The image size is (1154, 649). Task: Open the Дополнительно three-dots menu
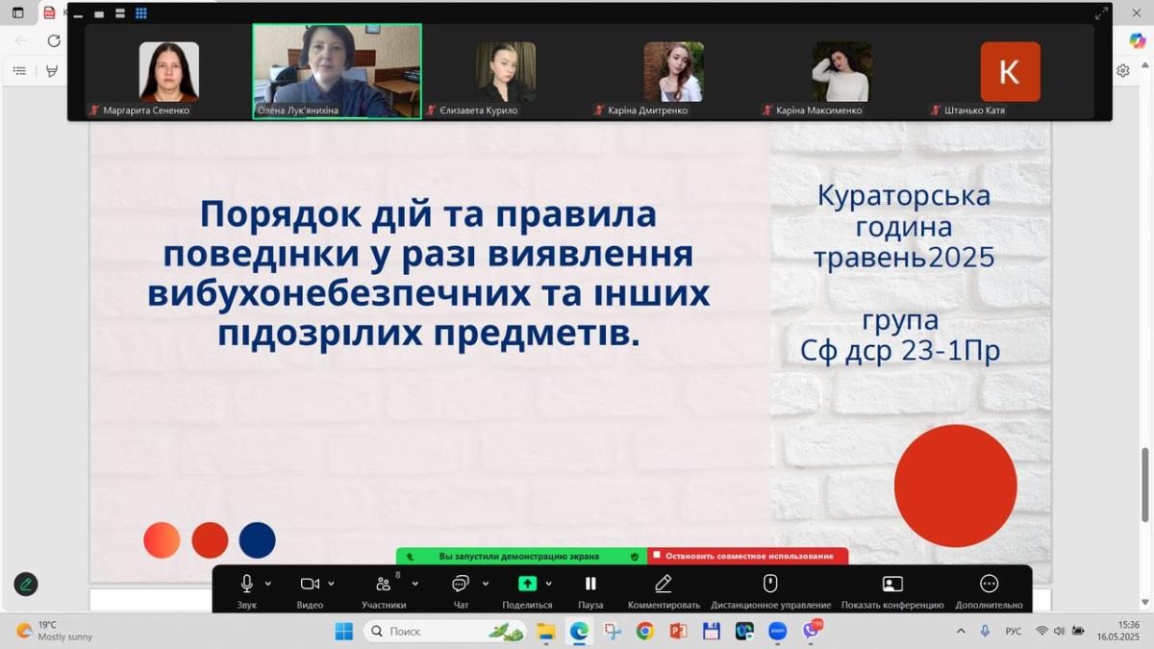click(x=989, y=584)
